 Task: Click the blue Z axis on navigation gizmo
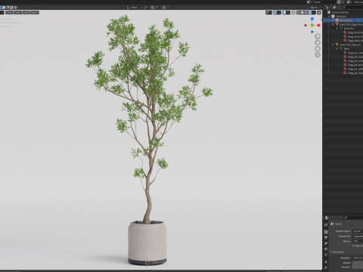click(312, 19)
